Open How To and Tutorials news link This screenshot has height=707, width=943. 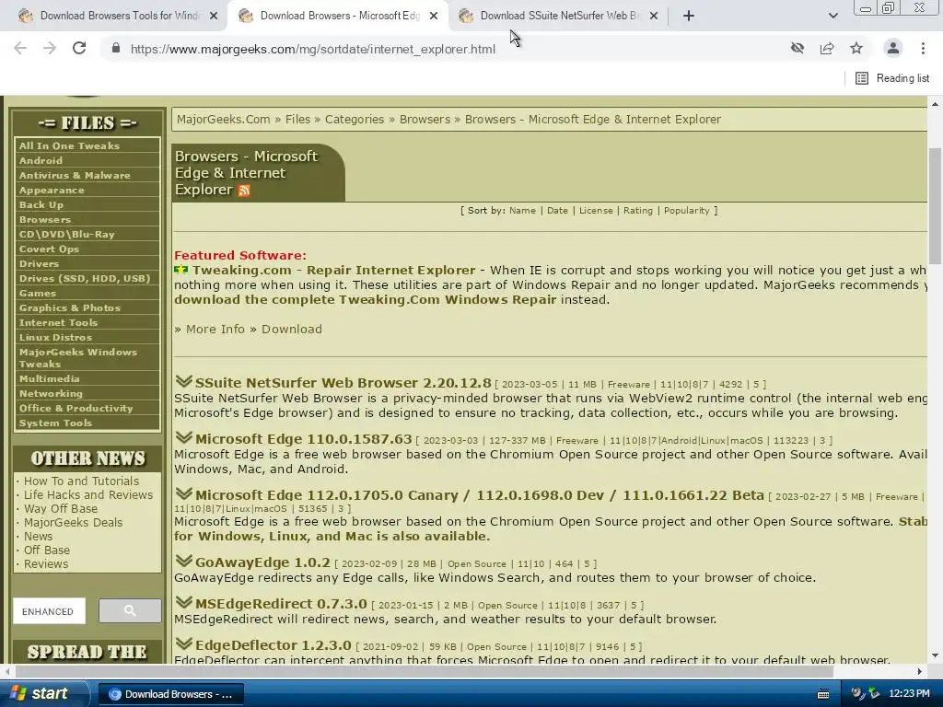pyautogui.click(x=81, y=481)
